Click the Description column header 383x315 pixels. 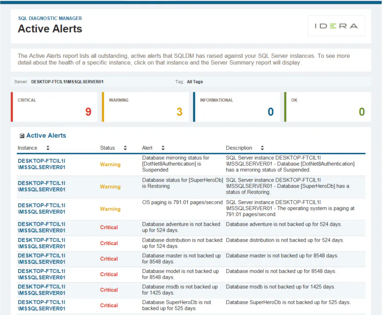[x=239, y=148]
